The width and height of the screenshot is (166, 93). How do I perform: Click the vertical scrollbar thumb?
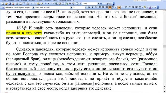[x=164, y=46]
